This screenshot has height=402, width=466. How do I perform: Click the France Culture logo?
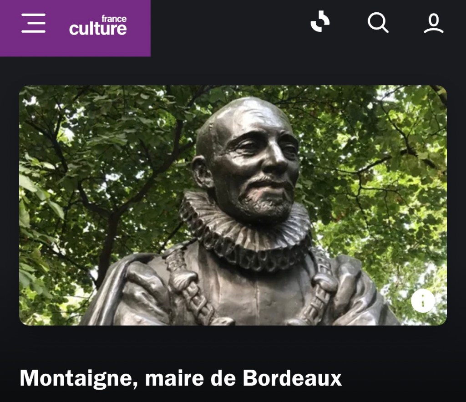98,25
